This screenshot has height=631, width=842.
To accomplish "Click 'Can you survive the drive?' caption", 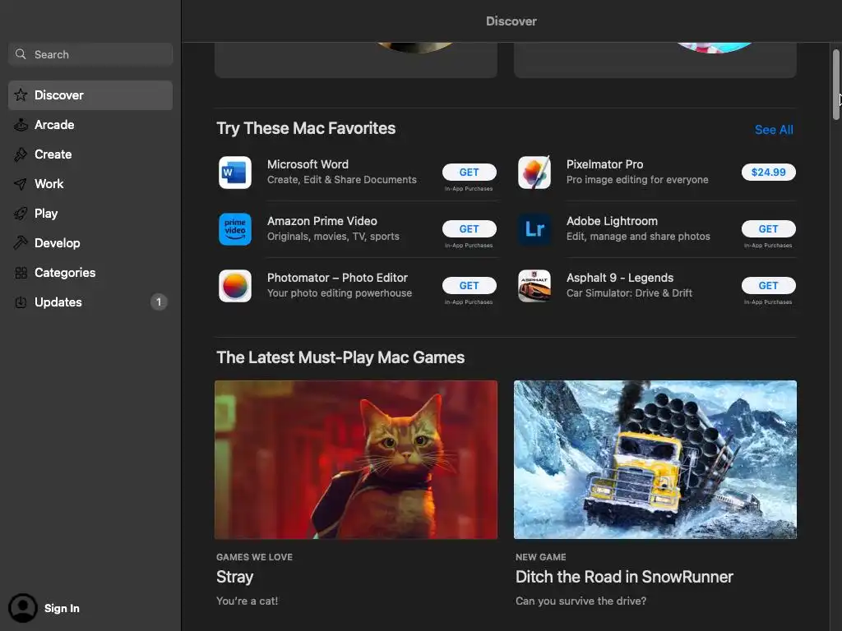I will tap(581, 601).
